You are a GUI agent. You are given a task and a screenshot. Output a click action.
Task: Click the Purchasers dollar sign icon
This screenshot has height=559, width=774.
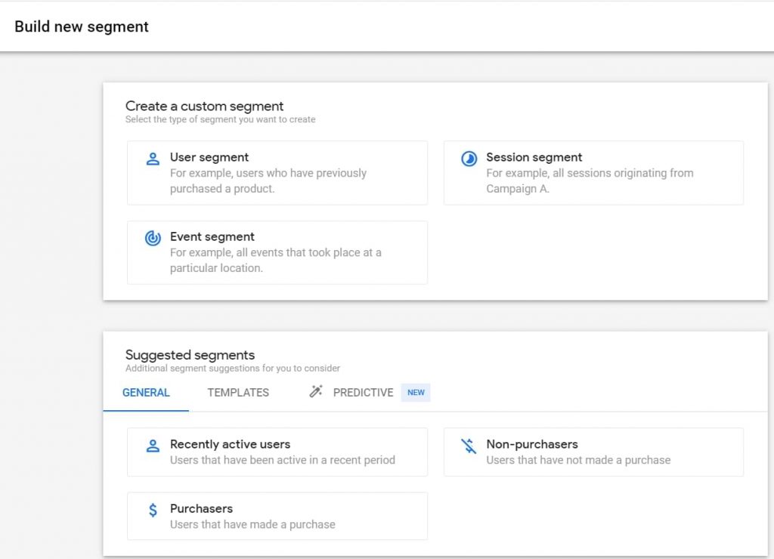point(153,509)
